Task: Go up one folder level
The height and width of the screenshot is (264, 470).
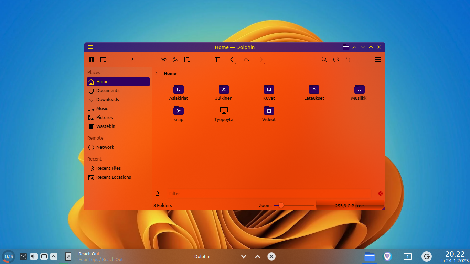Action: [x=246, y=59]
